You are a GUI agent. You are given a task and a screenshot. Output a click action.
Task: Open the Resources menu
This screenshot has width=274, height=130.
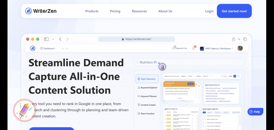pyautogui.click(x=139, y=11)
